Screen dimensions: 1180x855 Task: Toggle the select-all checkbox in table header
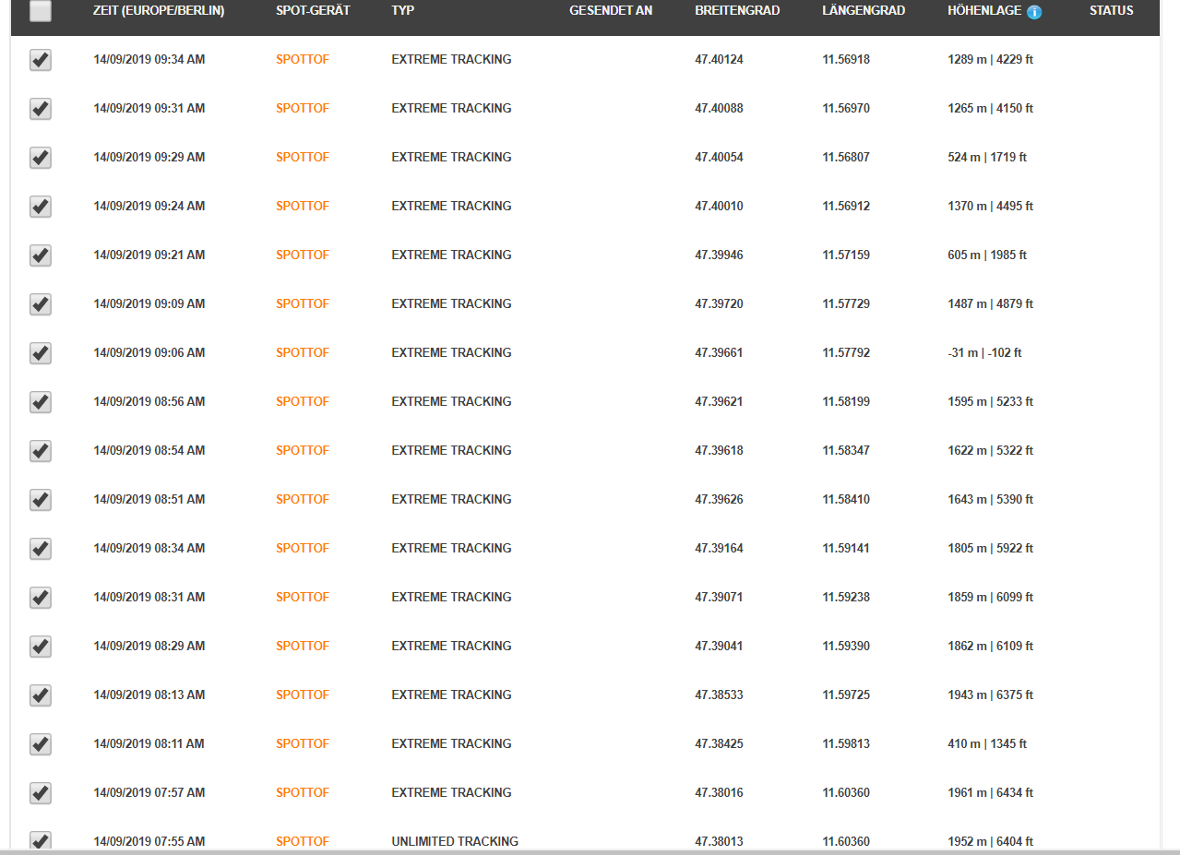41,11
